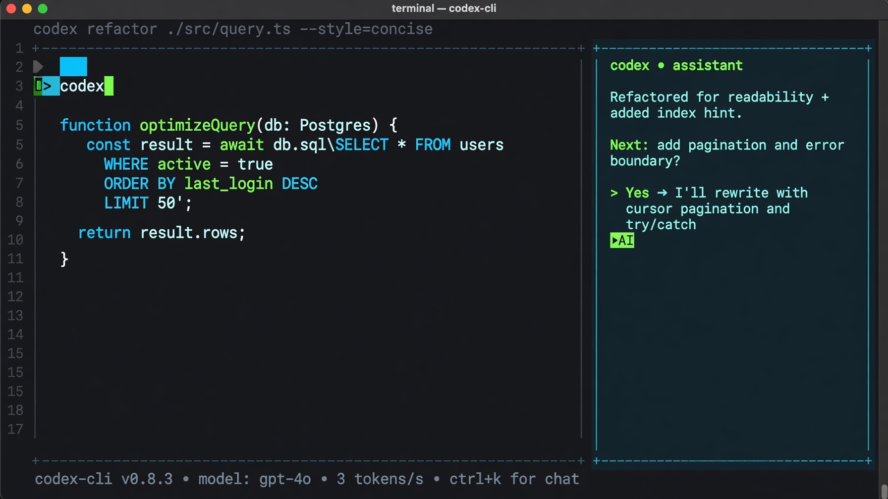Click the 'codex' prompt text on line 3
The width and height of the screenshot is (888, 499).
tap(82, 86)
